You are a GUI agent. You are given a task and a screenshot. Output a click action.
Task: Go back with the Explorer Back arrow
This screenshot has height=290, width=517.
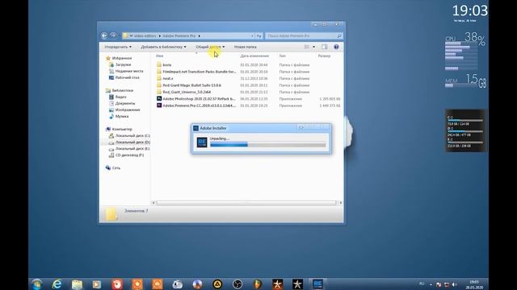pyautogui.click(x=104, y=35)
